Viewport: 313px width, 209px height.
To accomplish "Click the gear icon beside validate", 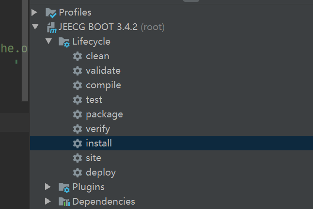I will coord(78,71).
